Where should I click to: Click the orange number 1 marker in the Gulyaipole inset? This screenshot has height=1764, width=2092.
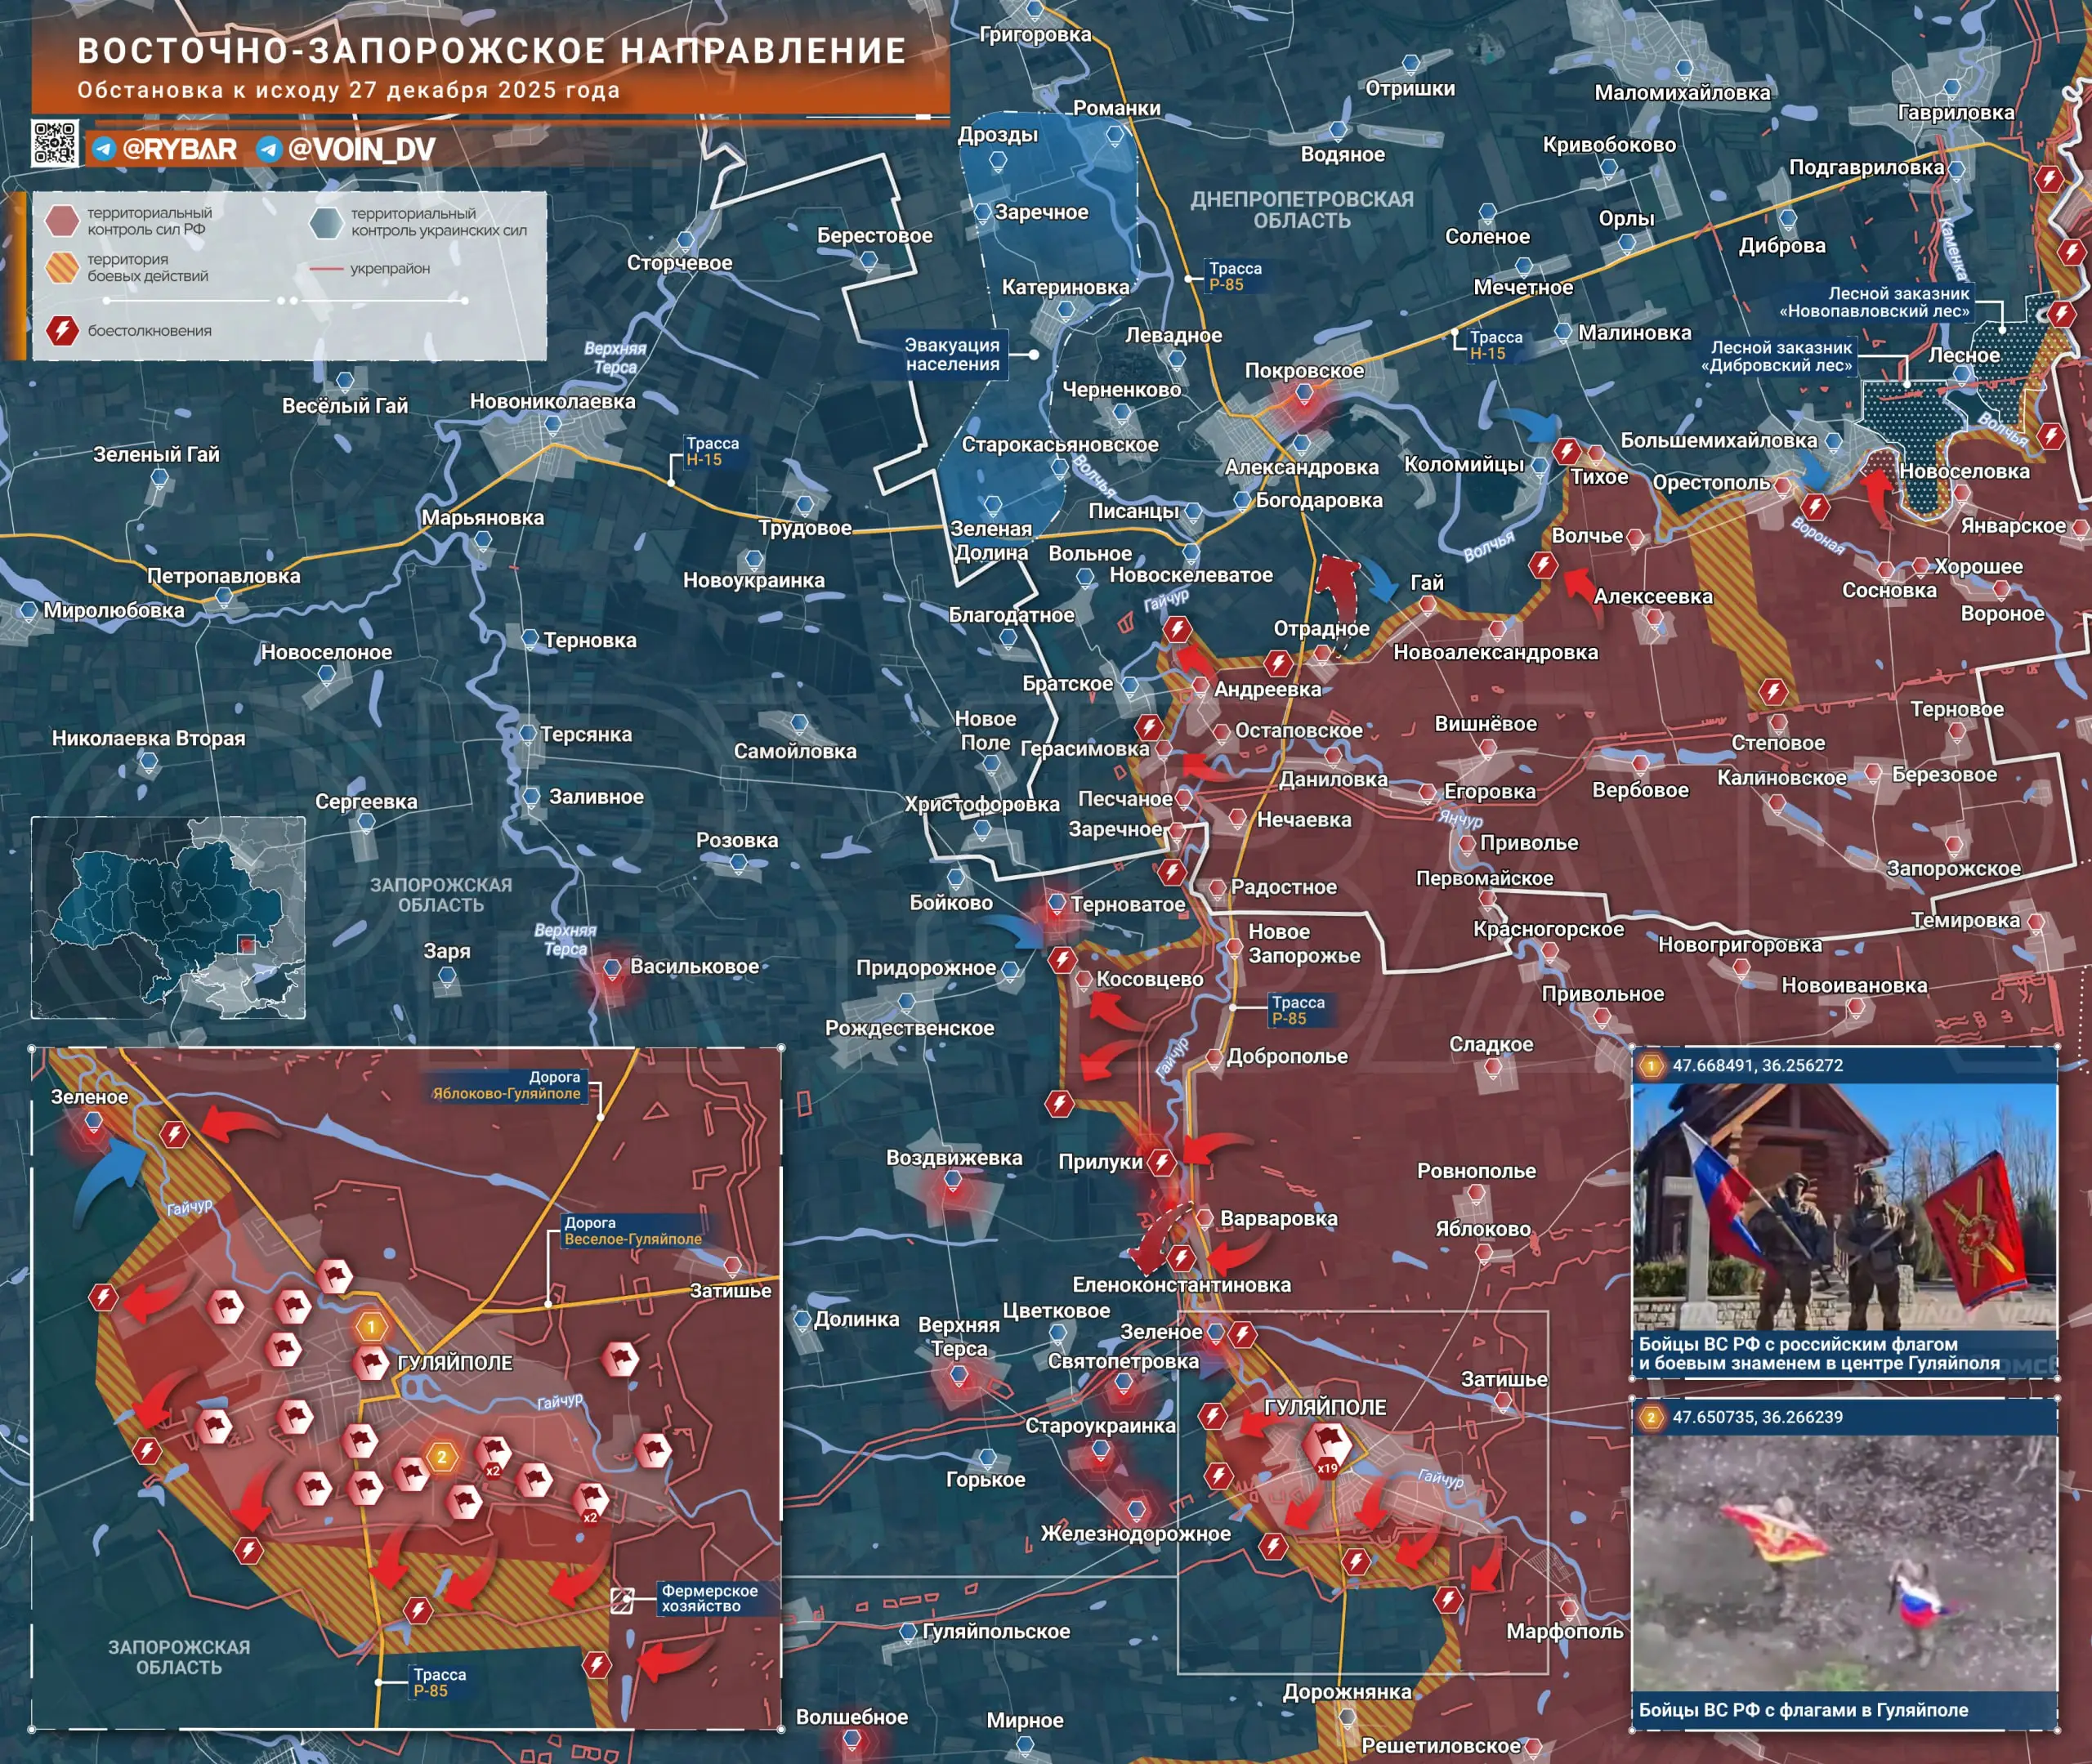(371, 1327)
